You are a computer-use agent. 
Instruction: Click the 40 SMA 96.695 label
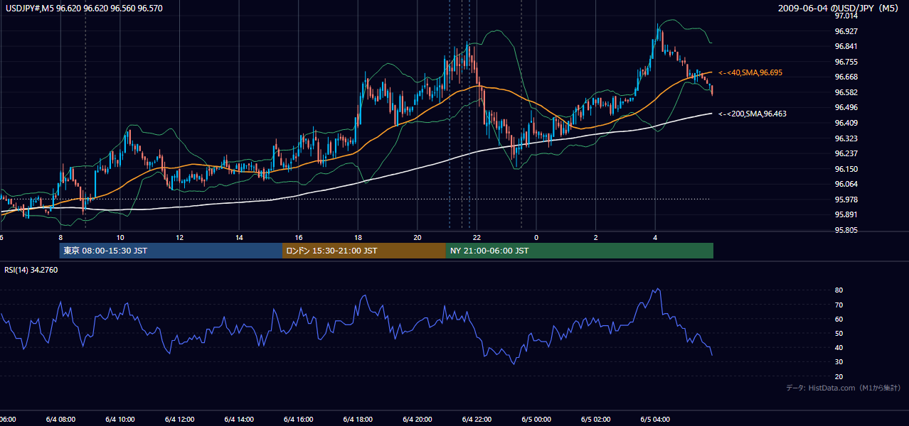(750, 72)
